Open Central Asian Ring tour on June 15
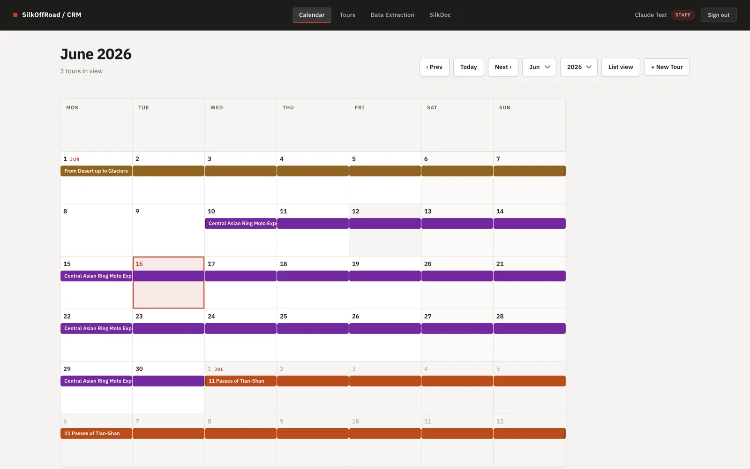This screenshot has height=469, width=750. coord(97,276)
